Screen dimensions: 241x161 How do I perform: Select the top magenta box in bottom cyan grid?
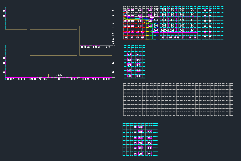140,127
